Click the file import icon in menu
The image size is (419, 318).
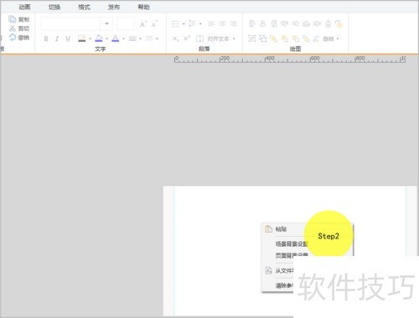268,270
